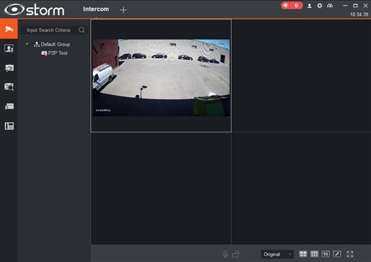This screenshot has height=262, width=371.
Task: Switch to the Intercom tab
Action: tap(96, 9)
